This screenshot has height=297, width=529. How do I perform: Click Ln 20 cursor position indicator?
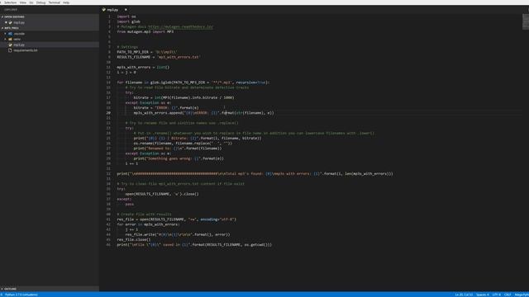[x=464, y=295]
